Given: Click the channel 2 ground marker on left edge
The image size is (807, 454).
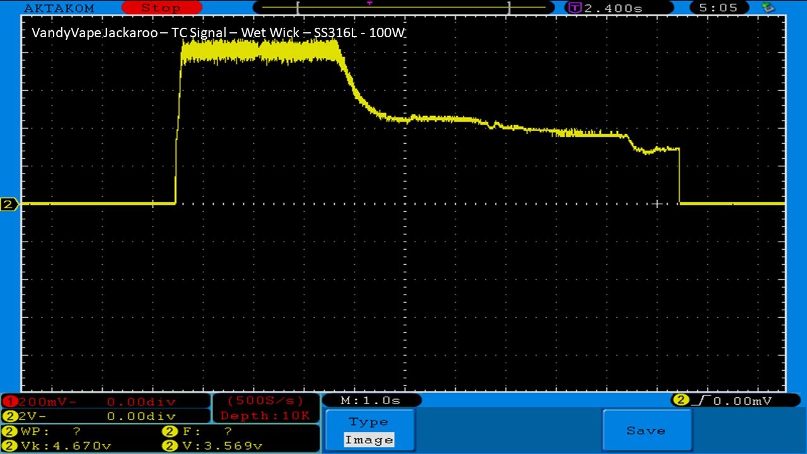Looking at the screenshot, I should [9, 204].
